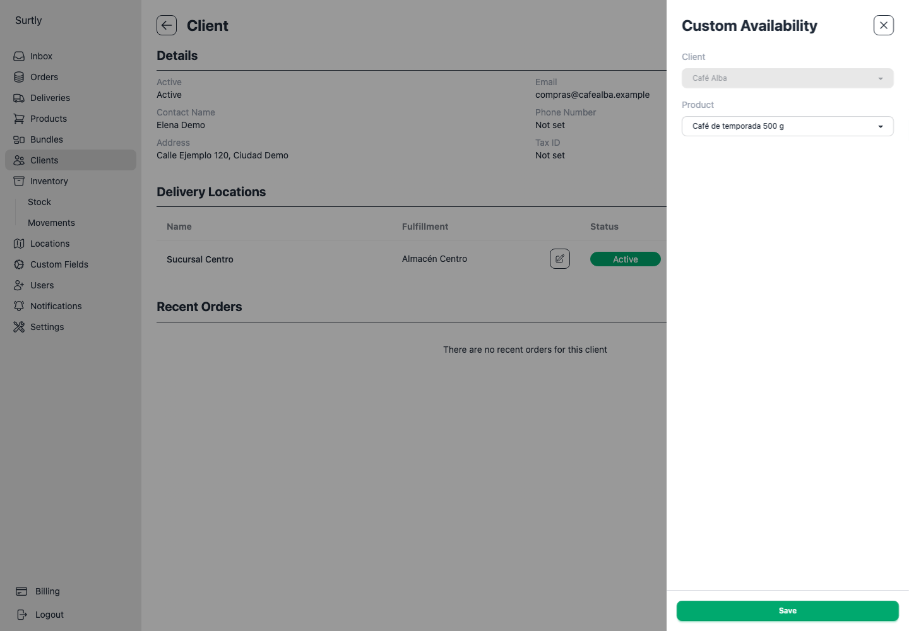Open Custom Fields settings
909x631 pixels.
[x=71, y=264]
